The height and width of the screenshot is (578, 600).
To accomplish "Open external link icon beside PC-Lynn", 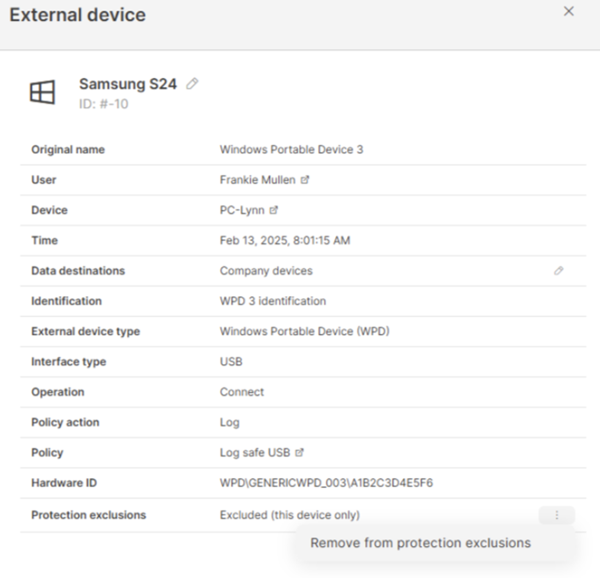I will point(274,210).
